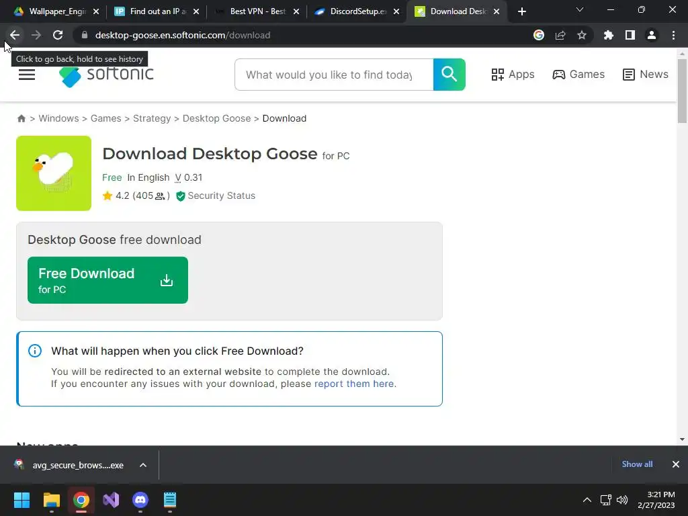This screenshot has height=516, width=688.
Task: Click the share page icon
Action: pos(560,35)
